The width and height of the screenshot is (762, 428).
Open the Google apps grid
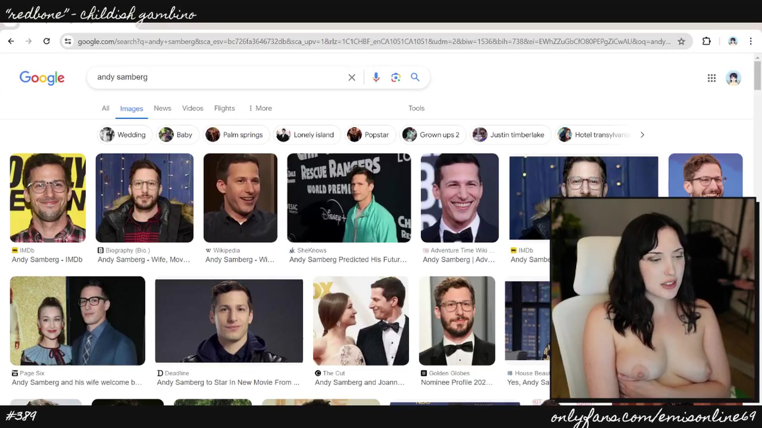click(x=712, y=78)
